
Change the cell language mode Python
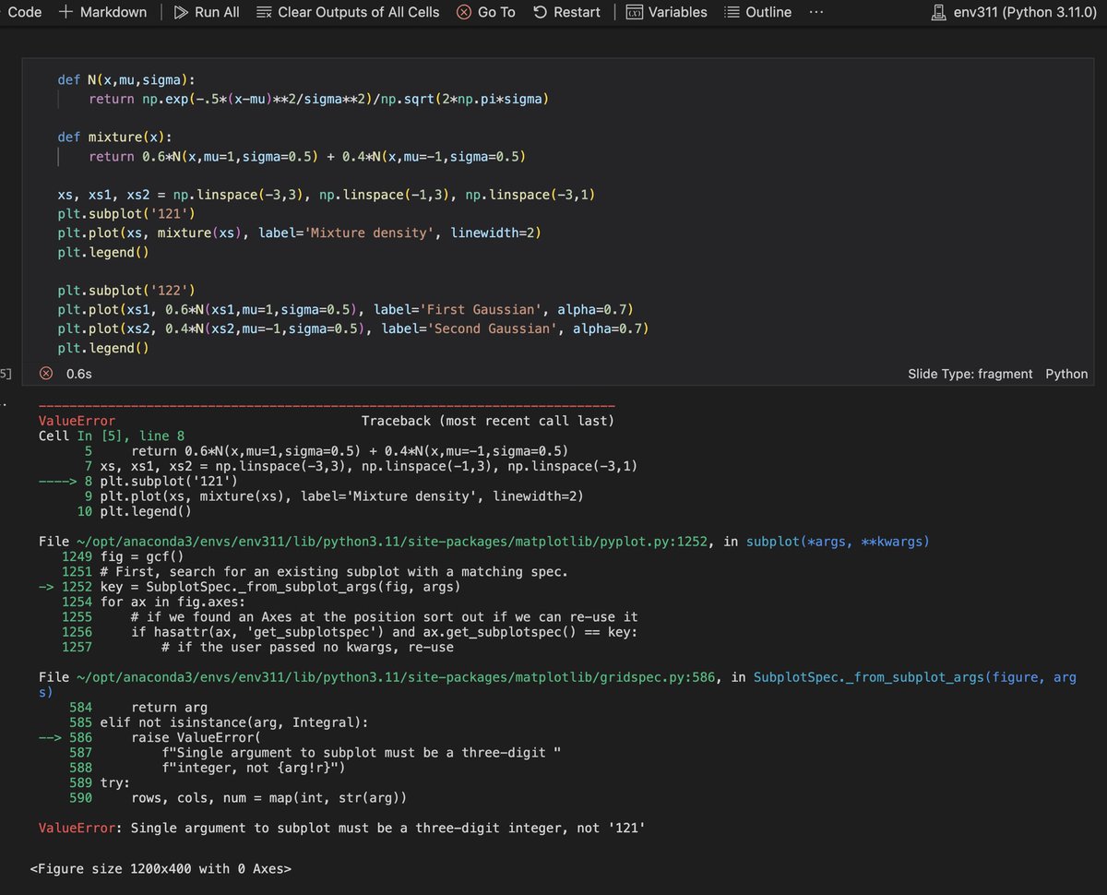pyautogui.click(x=1066, y=374)
